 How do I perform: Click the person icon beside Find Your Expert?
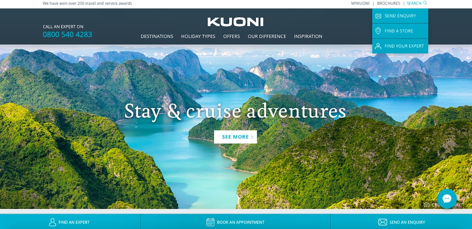tap(378, 46)
